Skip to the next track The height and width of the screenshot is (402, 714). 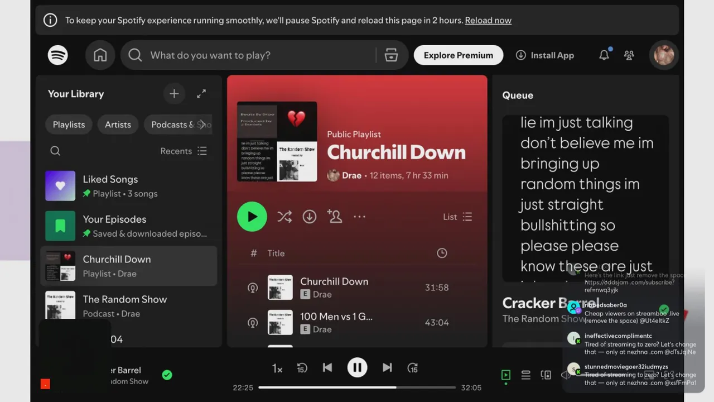pyautogui.click(x=387, y=367)
